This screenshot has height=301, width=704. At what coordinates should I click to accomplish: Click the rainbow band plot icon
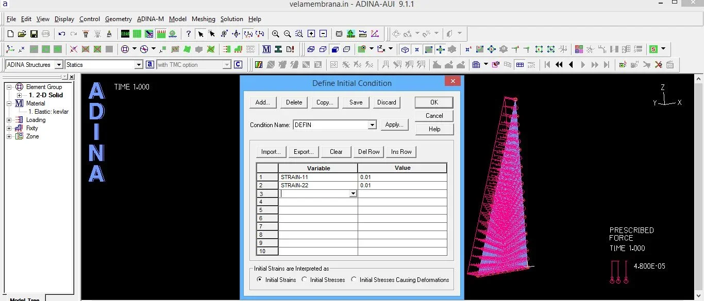[259, 65]
